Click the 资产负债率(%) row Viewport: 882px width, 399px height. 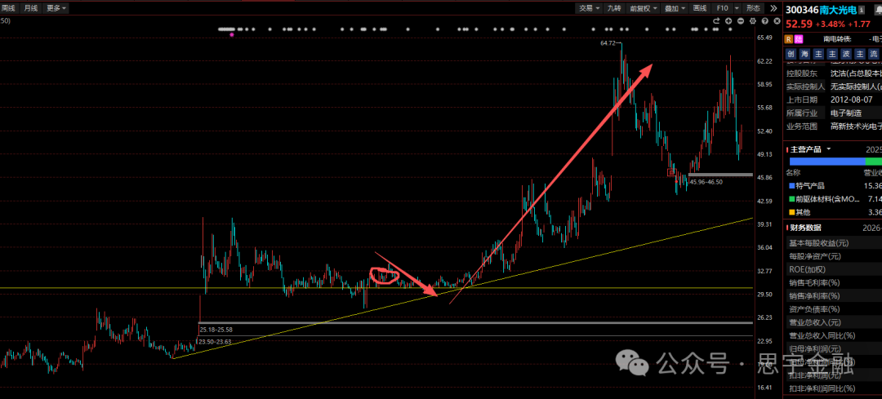point(834,309)
